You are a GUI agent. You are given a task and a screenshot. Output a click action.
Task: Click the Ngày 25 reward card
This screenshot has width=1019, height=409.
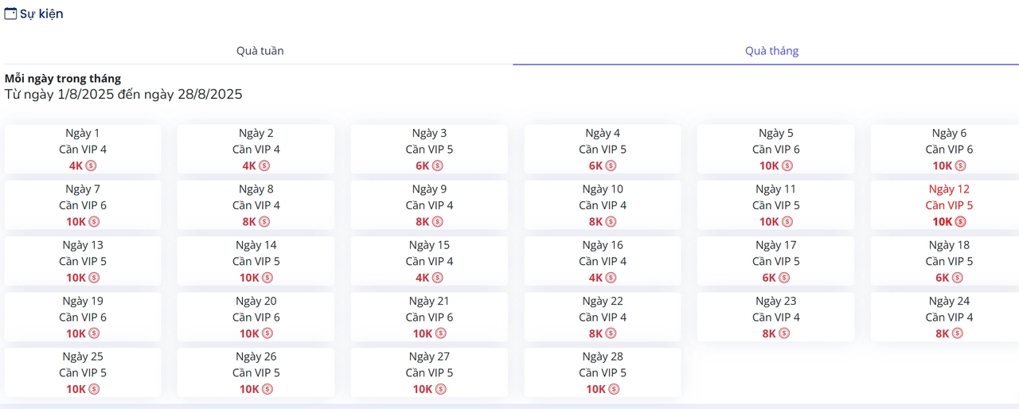click(x=83, y=372)
